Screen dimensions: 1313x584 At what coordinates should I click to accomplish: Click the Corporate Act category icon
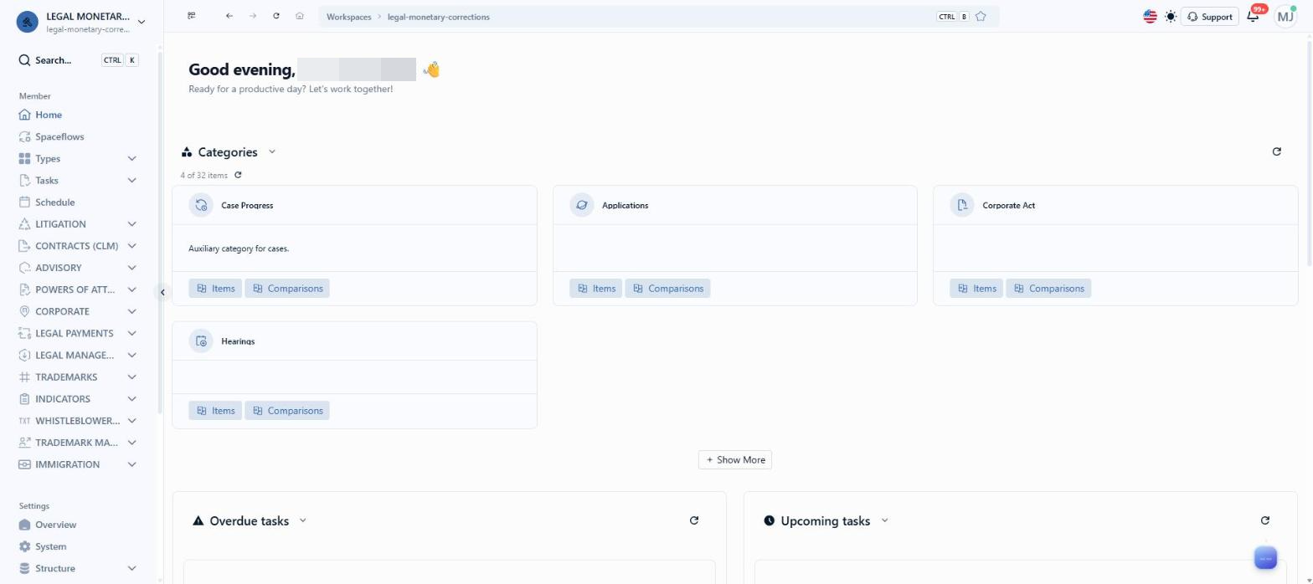tap(962, 205)
